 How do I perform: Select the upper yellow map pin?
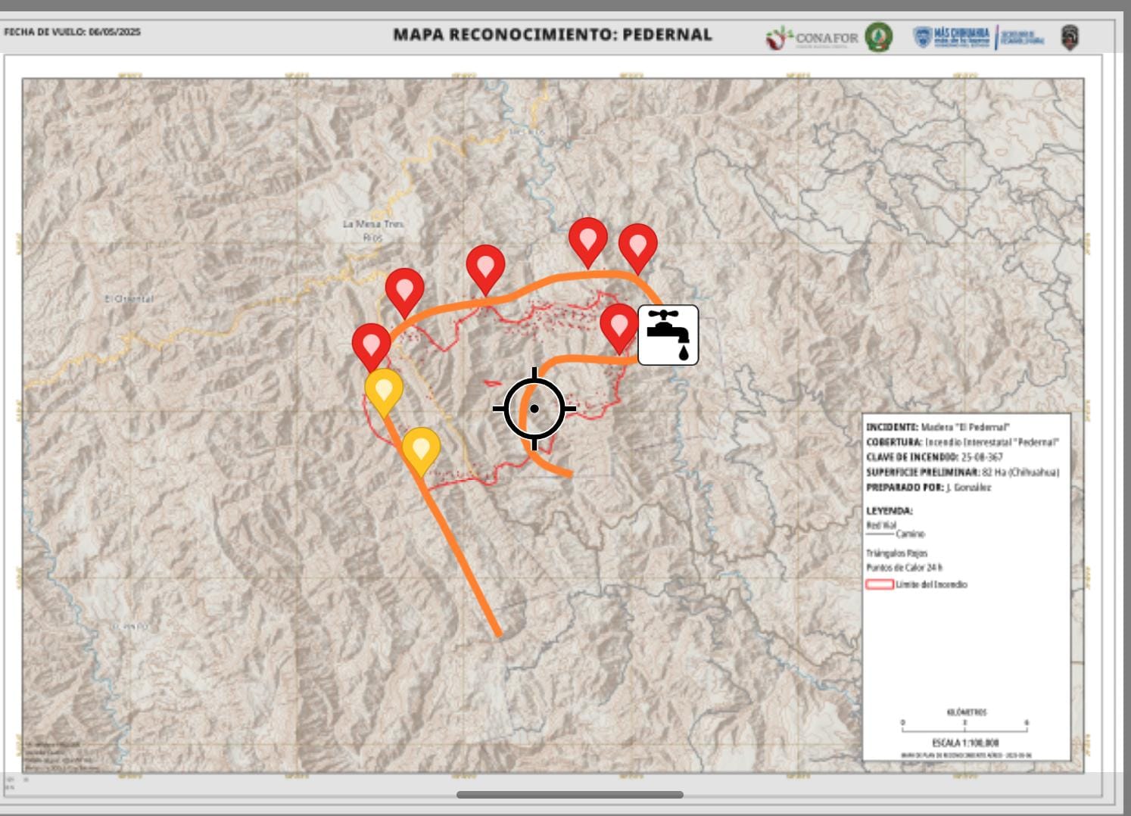pos(384,389)
